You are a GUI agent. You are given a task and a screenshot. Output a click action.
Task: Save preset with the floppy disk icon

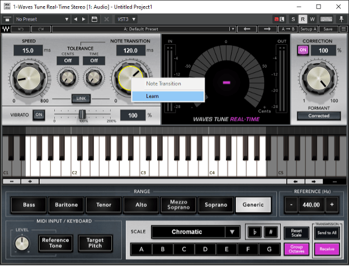94,20
